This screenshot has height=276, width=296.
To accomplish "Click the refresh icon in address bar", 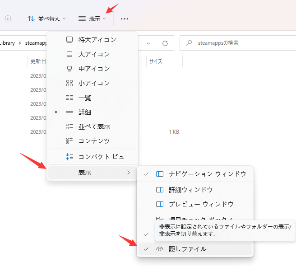I will (165, 43).
